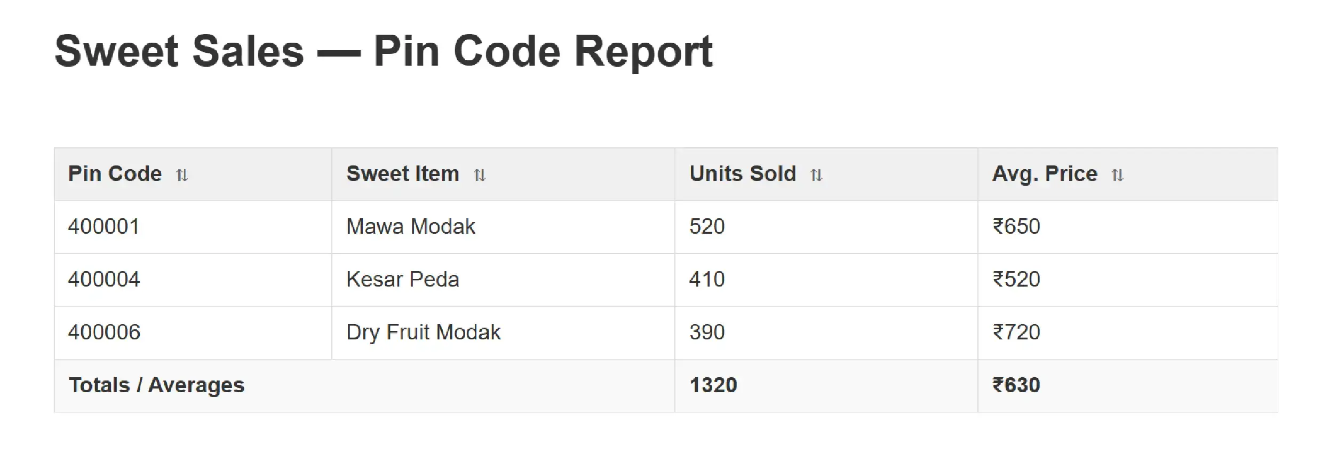Click the Sweet Item column header text
This screenshot has height=452, width=1337.
coord(402,174)
